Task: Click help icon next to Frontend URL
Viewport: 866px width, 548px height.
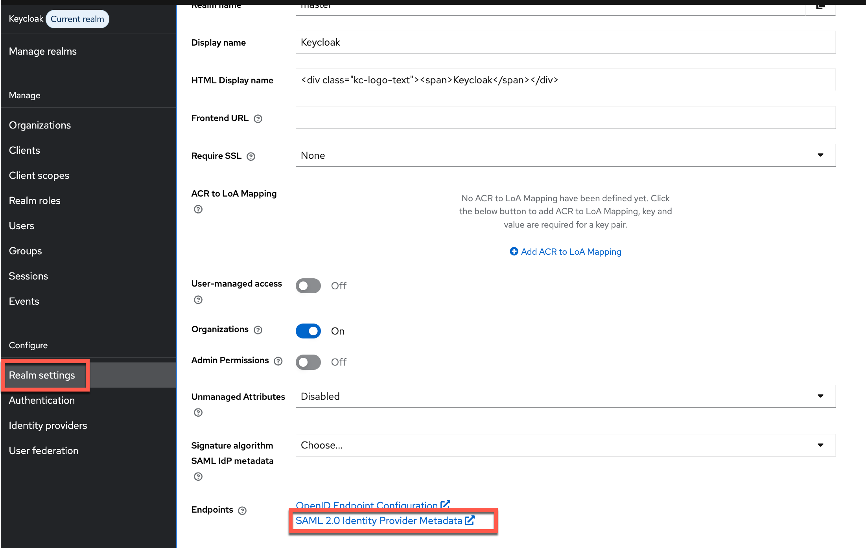Action: click(x=258, y=119)
